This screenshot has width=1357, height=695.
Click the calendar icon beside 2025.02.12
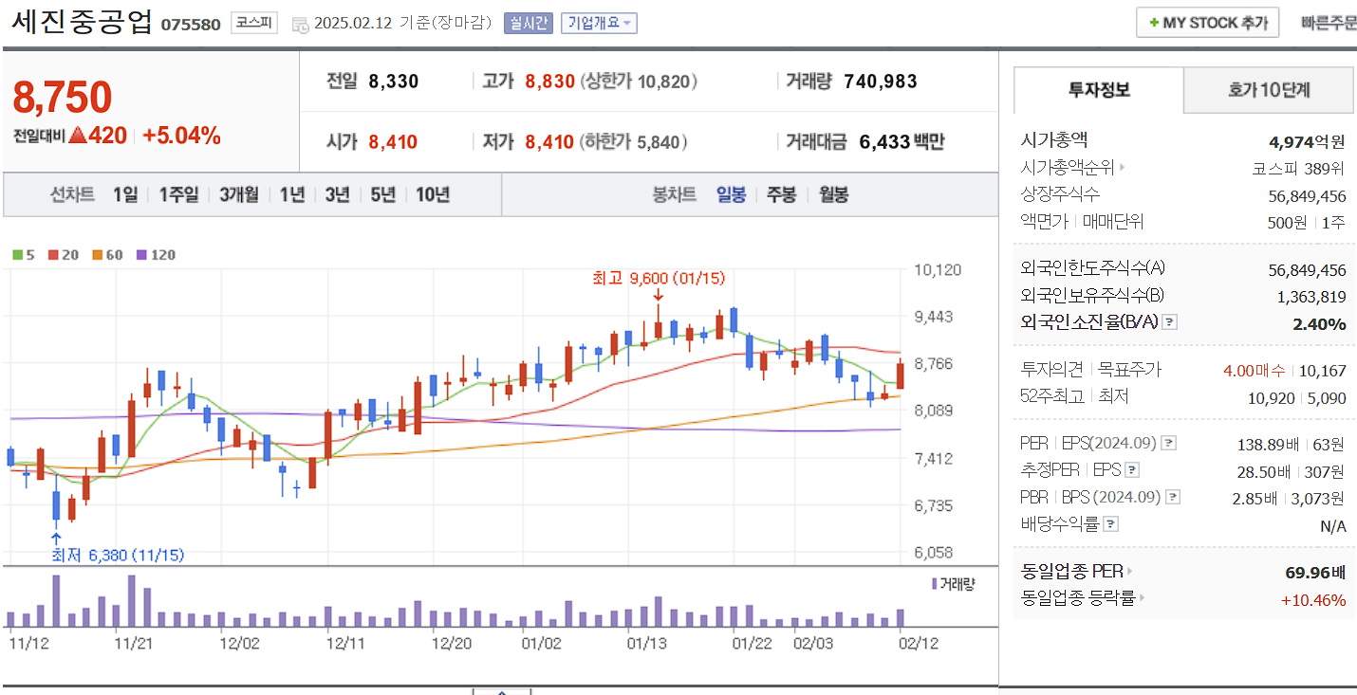(300, 23)
